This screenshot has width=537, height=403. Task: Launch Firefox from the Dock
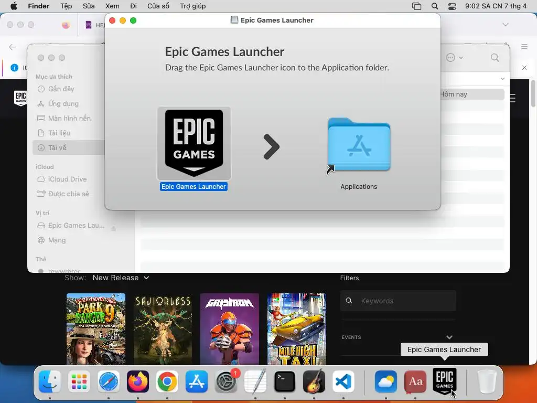tap(138, 381)
